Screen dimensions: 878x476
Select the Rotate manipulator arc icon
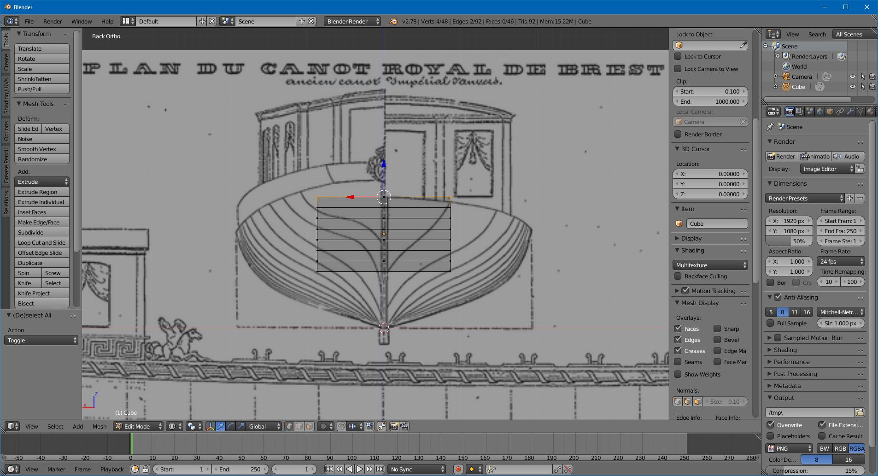pos(230,426)
